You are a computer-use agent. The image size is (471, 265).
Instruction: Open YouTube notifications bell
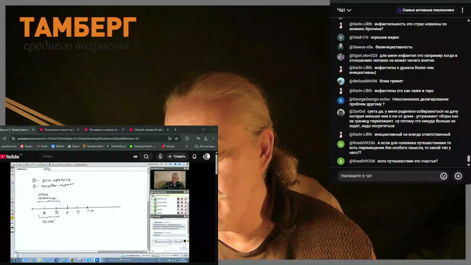click(x=194, y=156)
